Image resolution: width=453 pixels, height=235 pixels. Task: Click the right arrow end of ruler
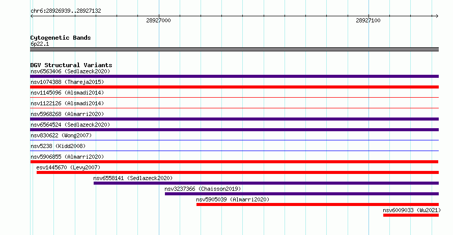click(437, 16)
